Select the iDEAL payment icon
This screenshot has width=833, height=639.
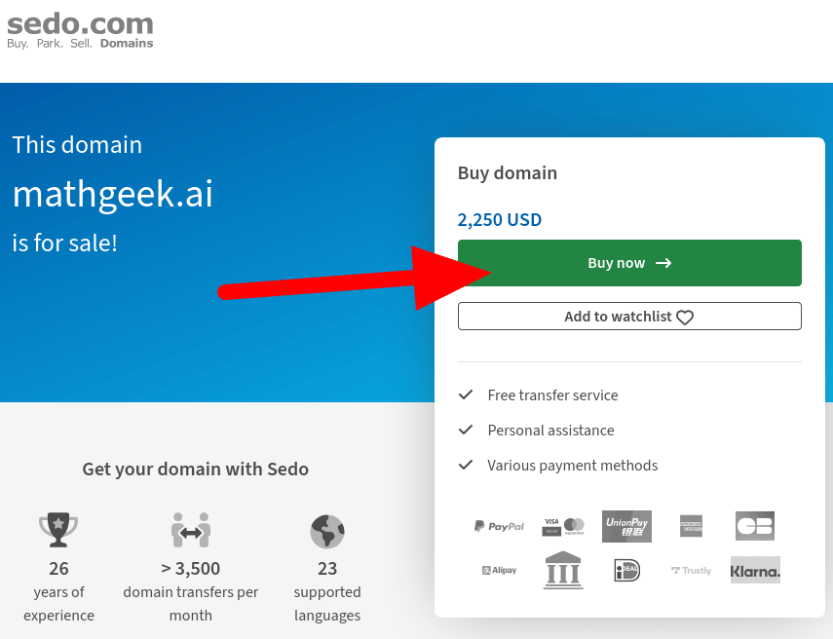click(x=626, y=570)
